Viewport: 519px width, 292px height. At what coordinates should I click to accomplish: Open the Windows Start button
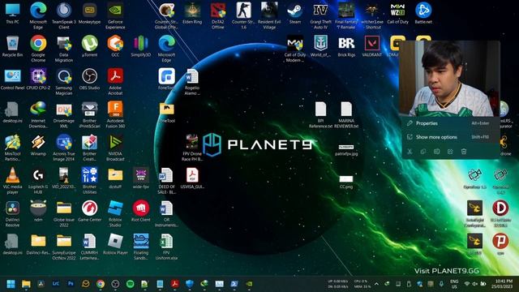click(x=11, y=284)
